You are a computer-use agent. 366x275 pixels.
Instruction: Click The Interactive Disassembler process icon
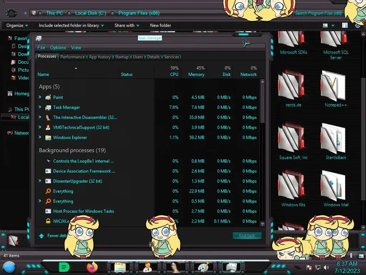[x=48, y=117]
